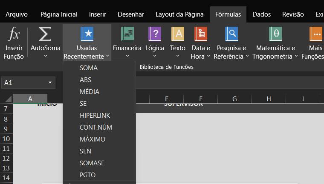The image size is (324, 184).
Task: Open the Texto functions book icon
Action: 178,34
